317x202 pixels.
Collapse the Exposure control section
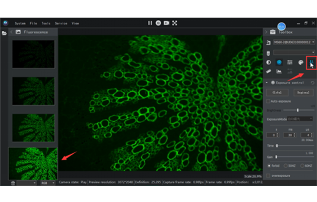click(267, 83)
